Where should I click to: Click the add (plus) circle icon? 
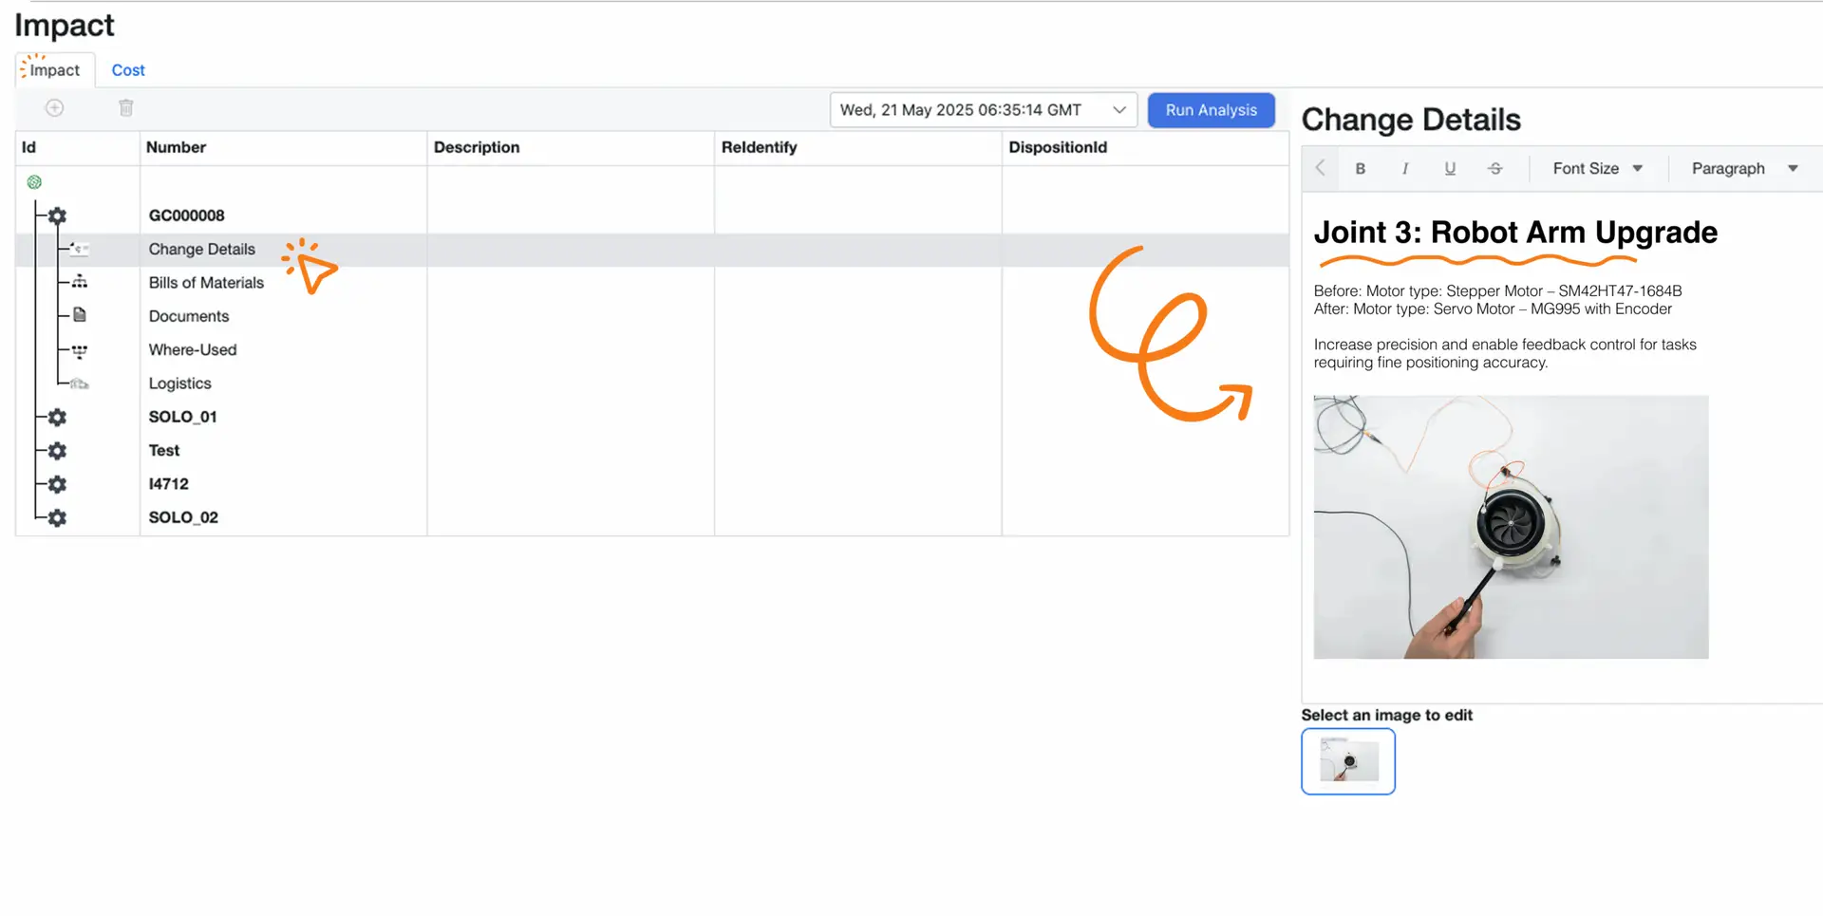click(x=55, y=108)
